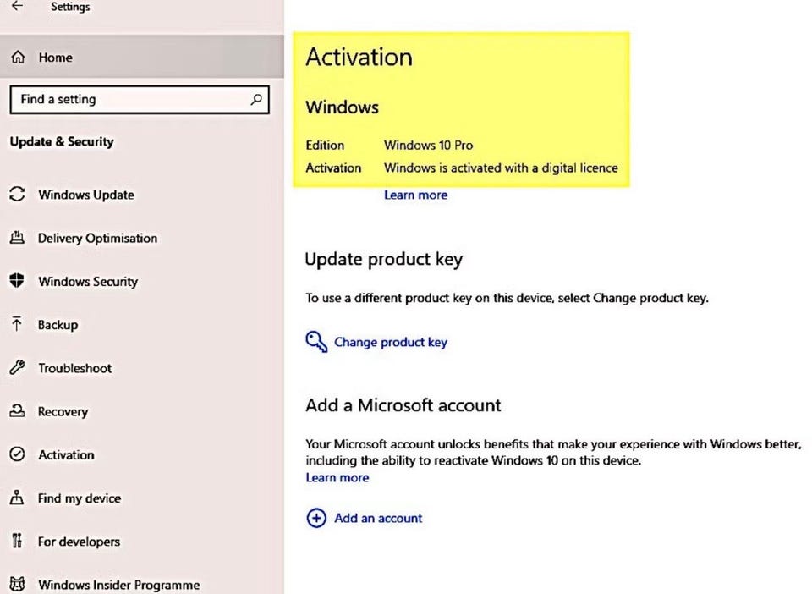Click the Windows Update refresh icon
This screenshot has height=594, width=812.
(17, 195)
